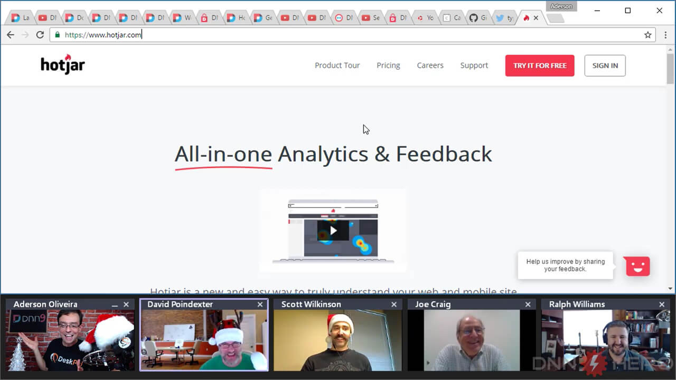Switch to the tab labeled W
Viewport: 676px width, 380px height.
point(182,18)
